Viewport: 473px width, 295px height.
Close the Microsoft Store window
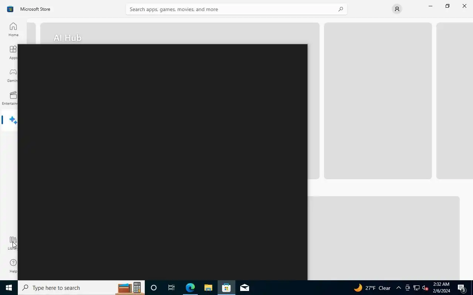[465, 6]
